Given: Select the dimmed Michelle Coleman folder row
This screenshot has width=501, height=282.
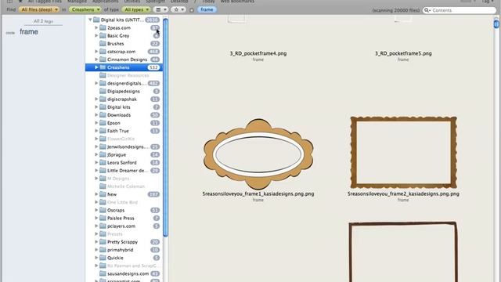Looking at the screenshot, I should (124, 186).
